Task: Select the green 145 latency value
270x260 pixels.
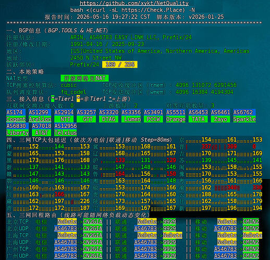Action: pos(232,160)
